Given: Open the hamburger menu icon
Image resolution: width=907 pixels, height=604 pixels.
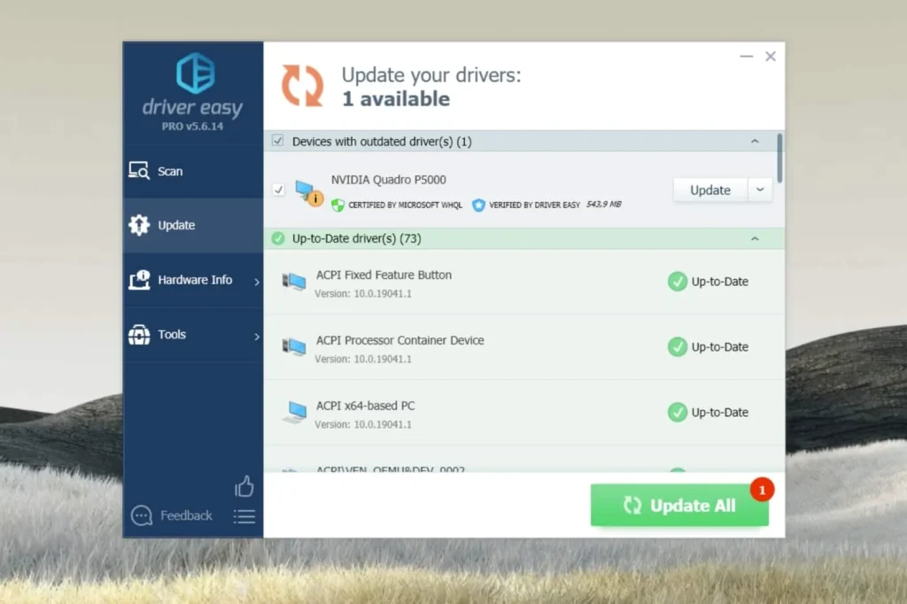Looking at the screenshot, I should tap(244, 516).
